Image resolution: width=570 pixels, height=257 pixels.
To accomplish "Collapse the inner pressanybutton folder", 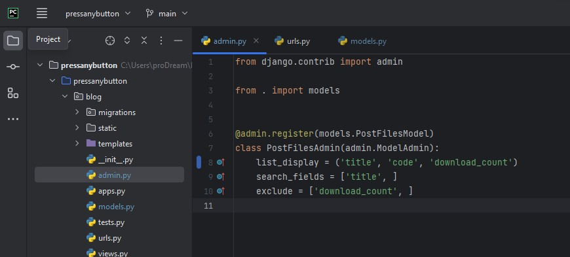I will point(52,81).
